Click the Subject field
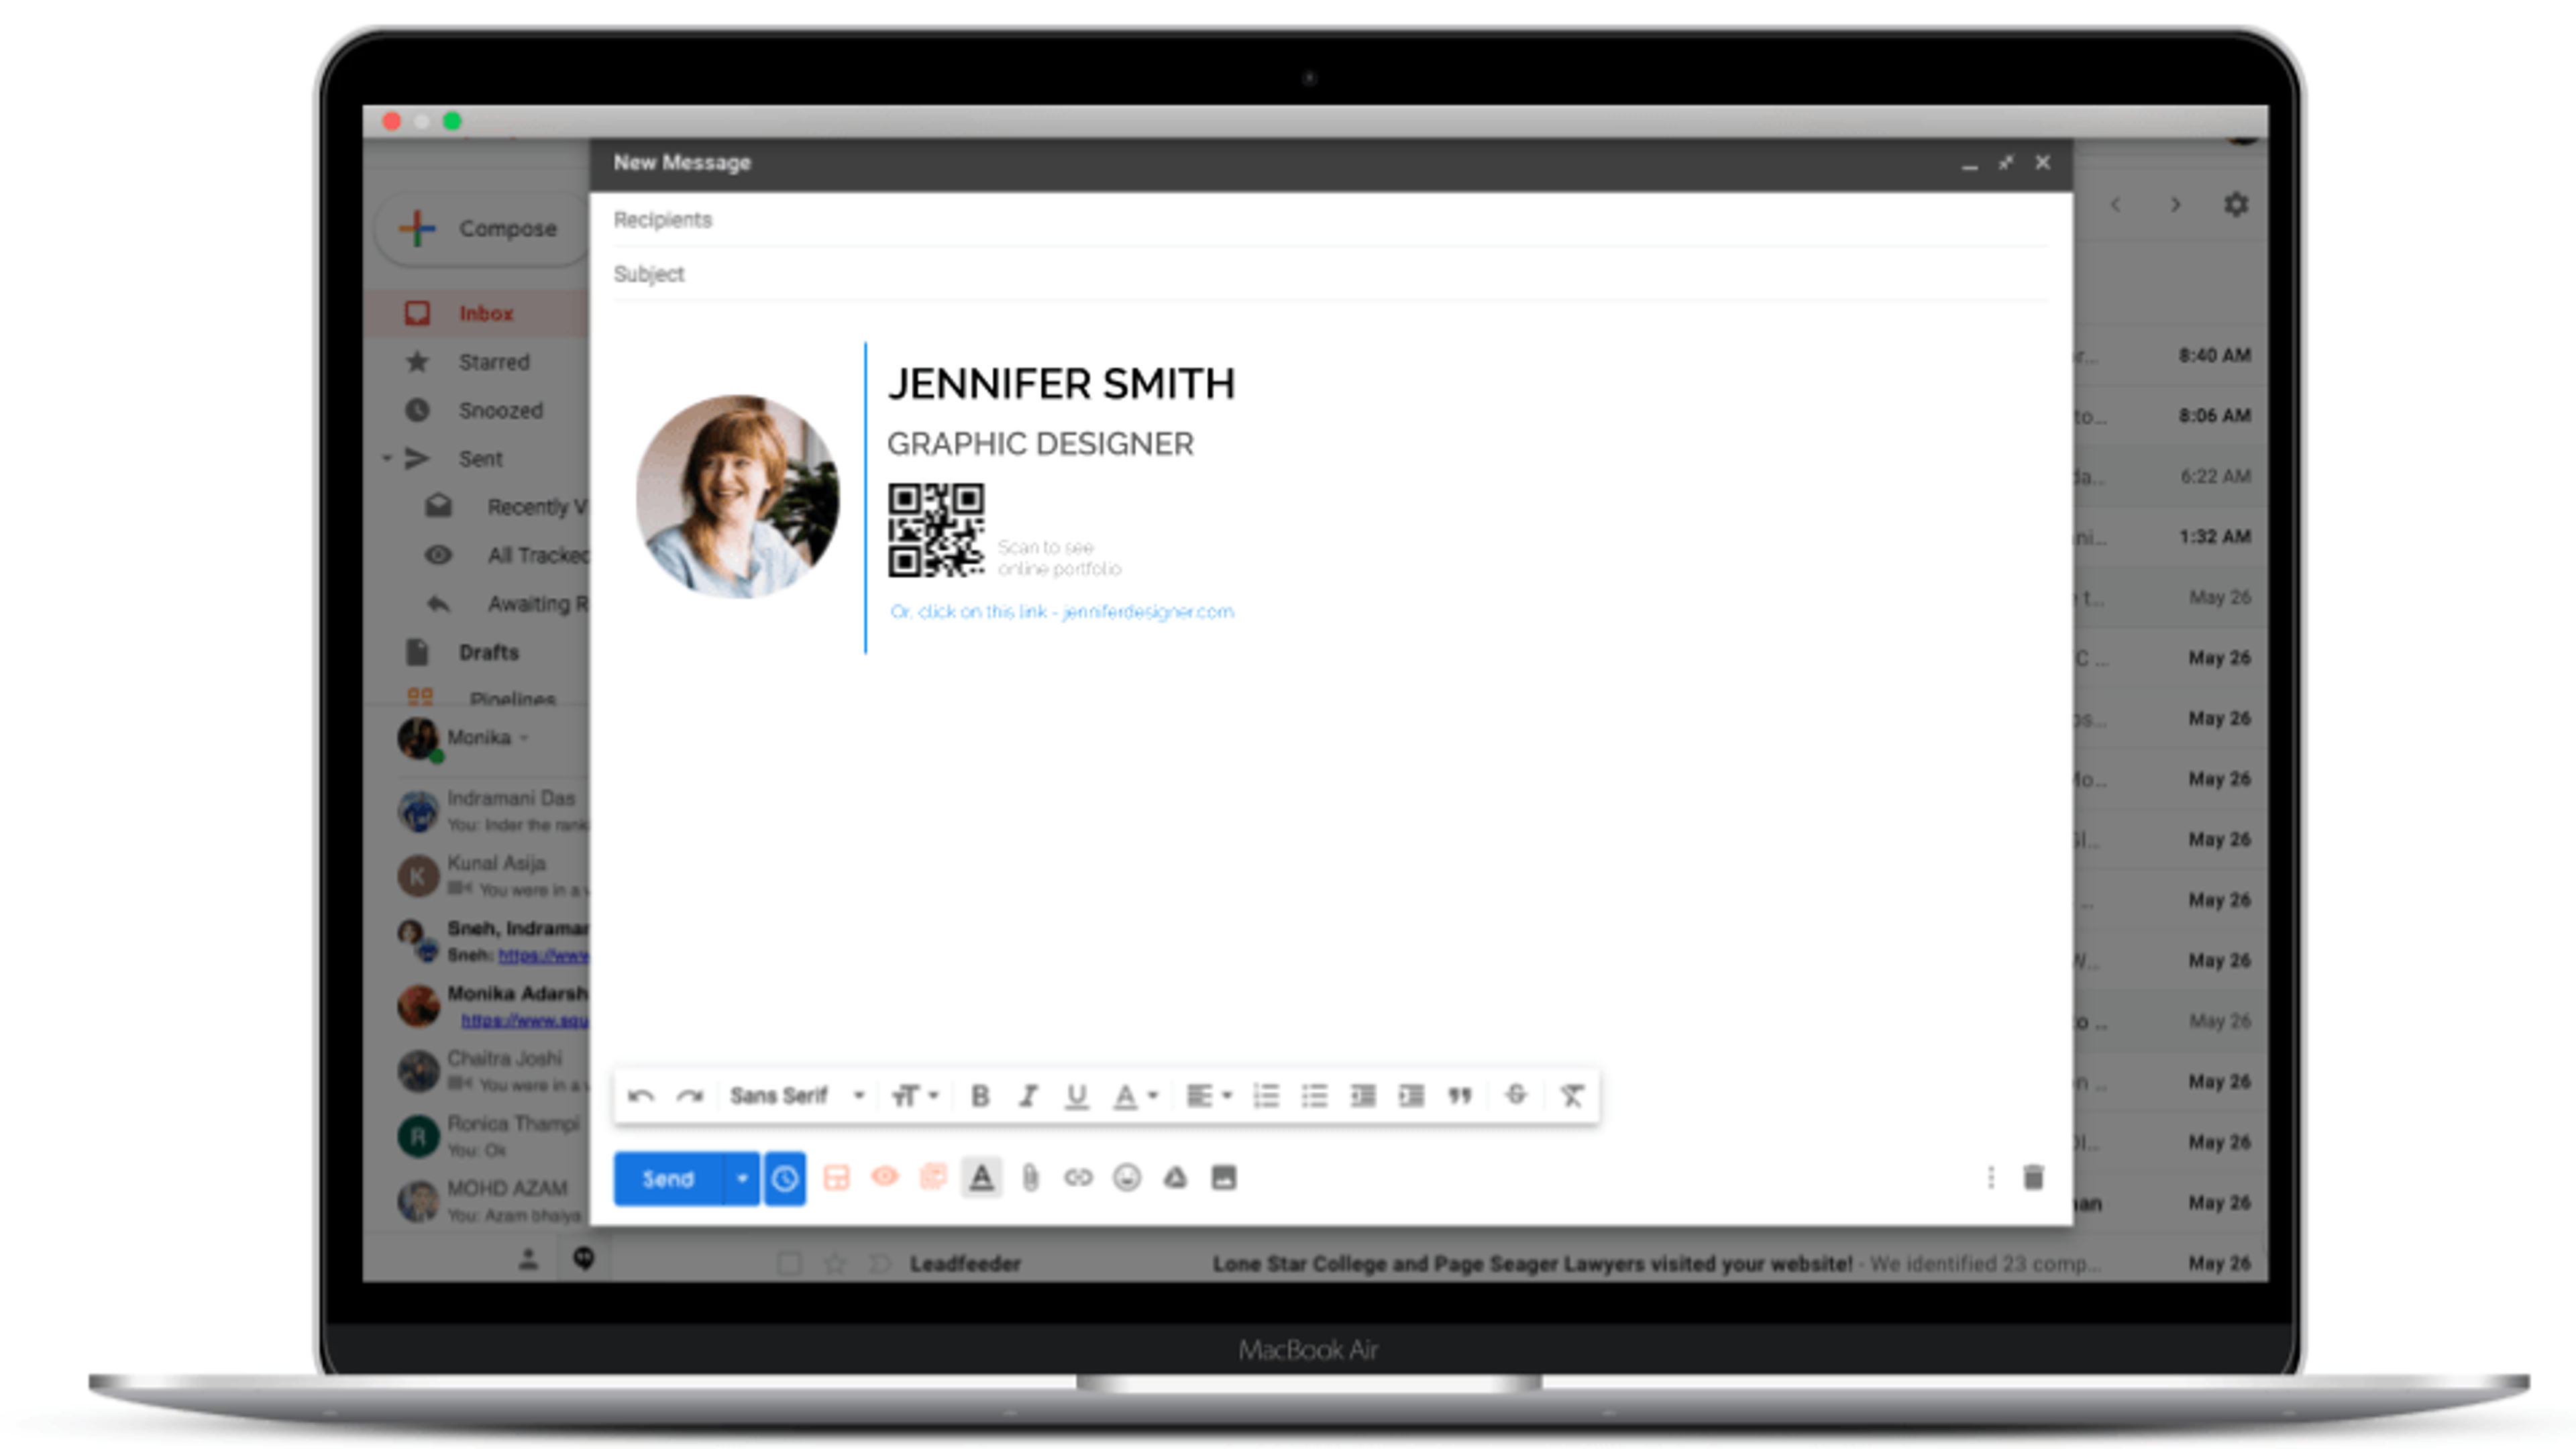This screenshot has width=2576, height=1449. 1331,274
